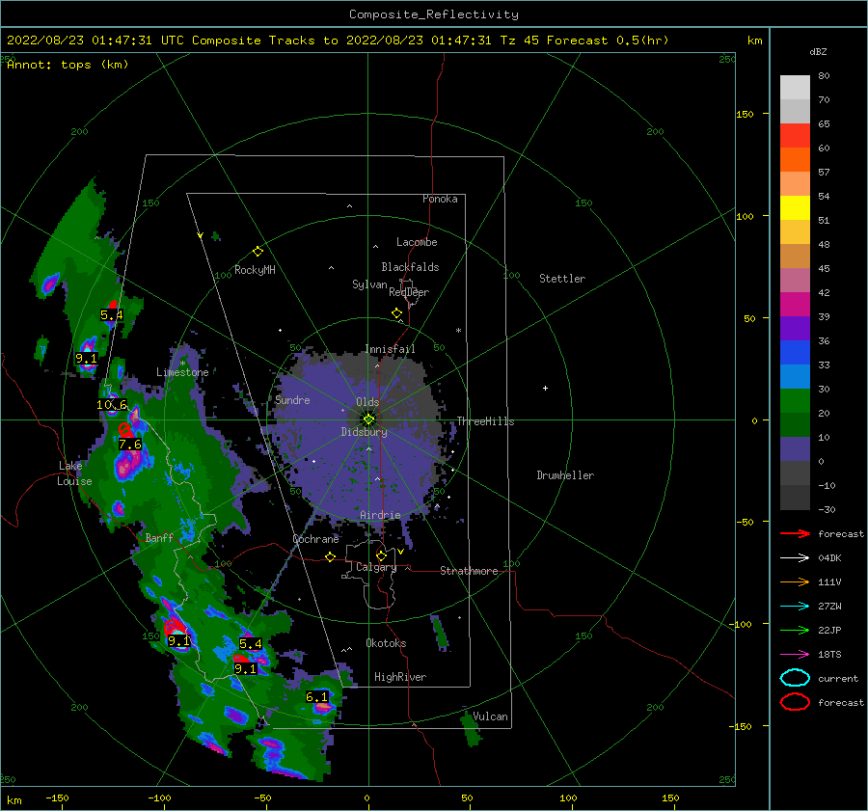Click the green 22JP arrow legend icon
Image resolution: width=868 pixels, height=811 pixels.
pos(795,630)
